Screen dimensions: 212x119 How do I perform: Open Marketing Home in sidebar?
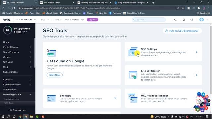tap(12, 99)
